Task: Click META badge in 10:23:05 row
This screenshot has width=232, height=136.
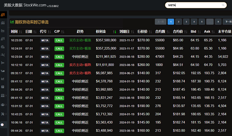Action: pos(45,40)
